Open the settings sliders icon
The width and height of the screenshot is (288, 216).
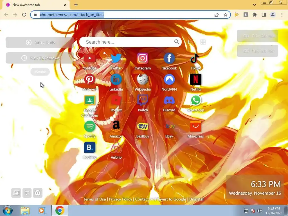coord(27,193)
